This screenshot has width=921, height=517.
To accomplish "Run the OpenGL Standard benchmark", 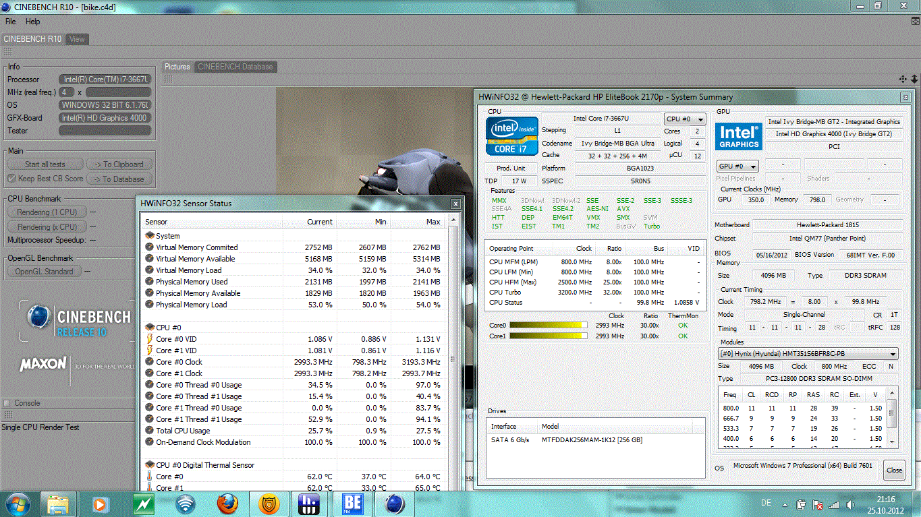I will (x=44, y=271).
